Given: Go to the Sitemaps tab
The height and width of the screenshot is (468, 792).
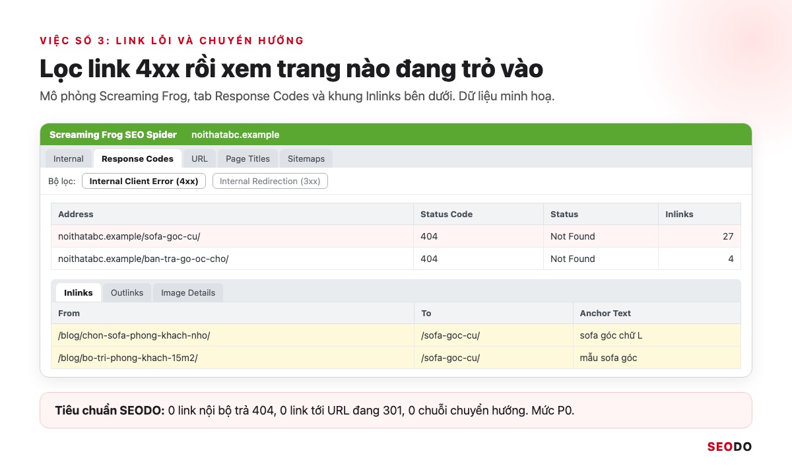Looking at the screenshot, I should 306,158.
